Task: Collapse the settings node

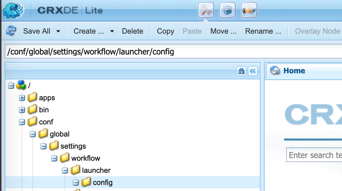Action: pos(43,146)
